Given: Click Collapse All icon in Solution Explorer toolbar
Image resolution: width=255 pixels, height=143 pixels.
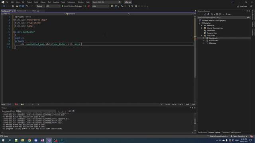Looking at the screenshot, I should (217, 14).
